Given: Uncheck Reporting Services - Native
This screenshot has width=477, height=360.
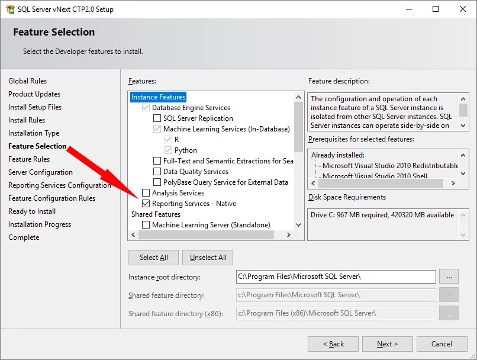Looking at the screenshot, I should 146,203.
